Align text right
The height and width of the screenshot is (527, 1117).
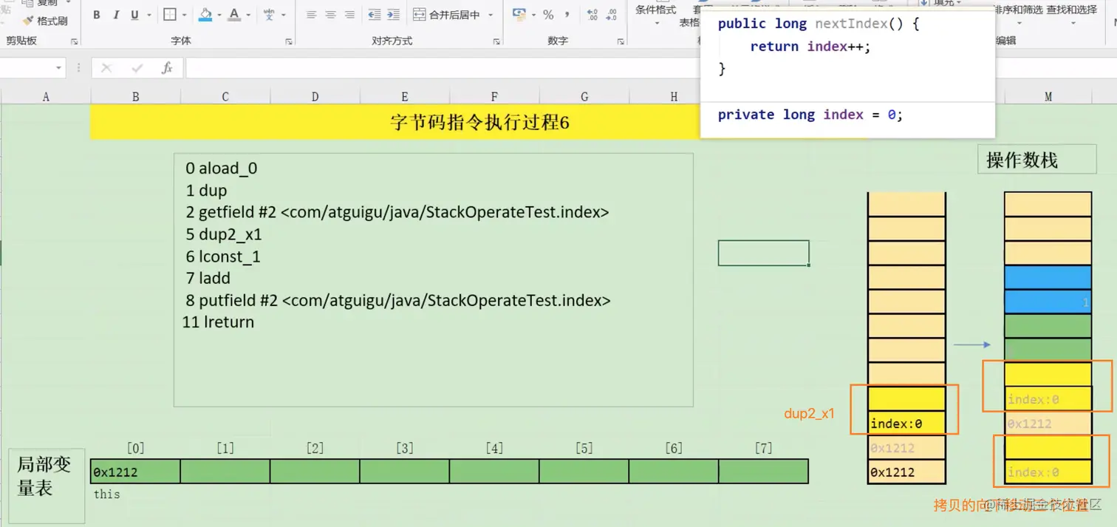click(x=349, y=15)
